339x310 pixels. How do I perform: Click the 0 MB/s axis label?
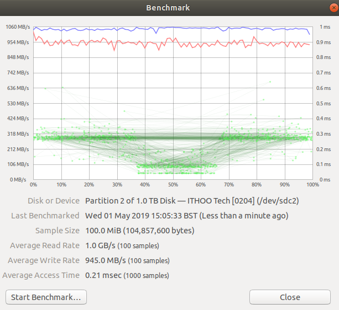point(18,180)
